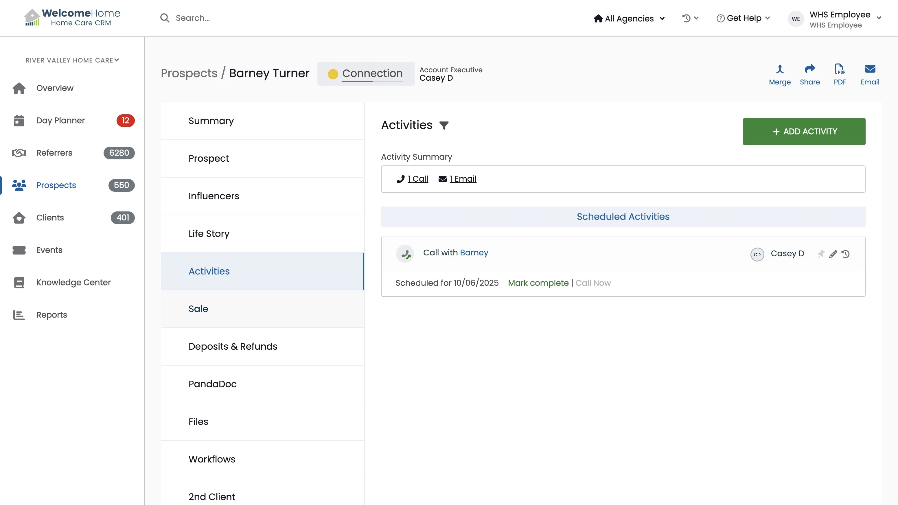This screenshot has height=505, width=898.
Task: Click the Merge prospect icon
Action: point(779,69)
